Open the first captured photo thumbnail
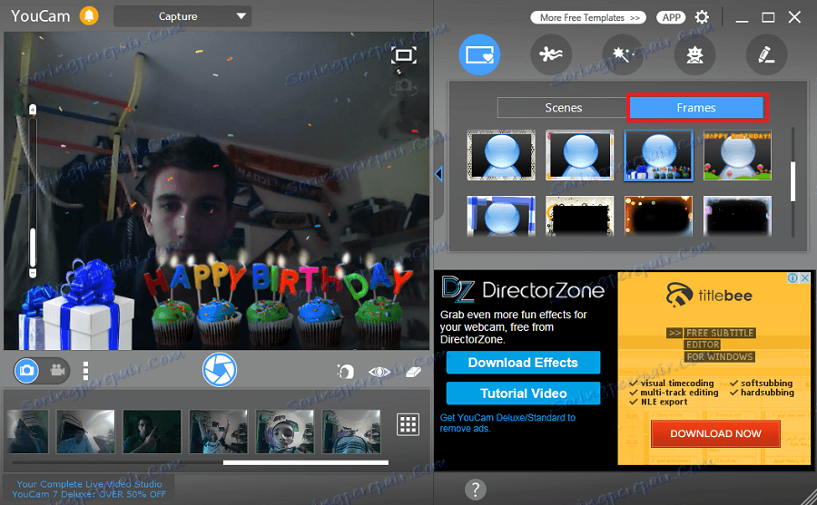The width and height of the screenshot is (817, 505). (28, 431)
